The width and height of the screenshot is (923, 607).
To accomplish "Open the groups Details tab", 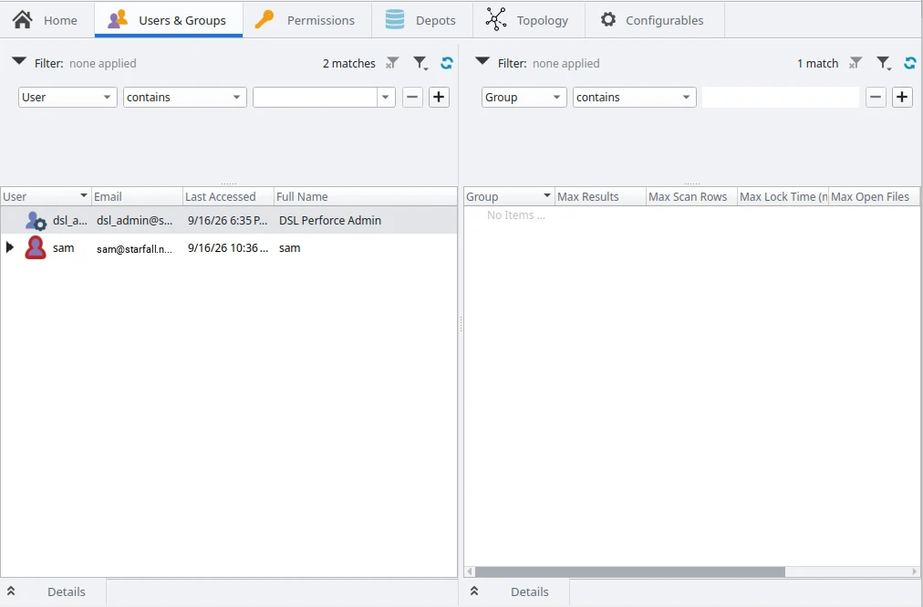I will 530,591.
